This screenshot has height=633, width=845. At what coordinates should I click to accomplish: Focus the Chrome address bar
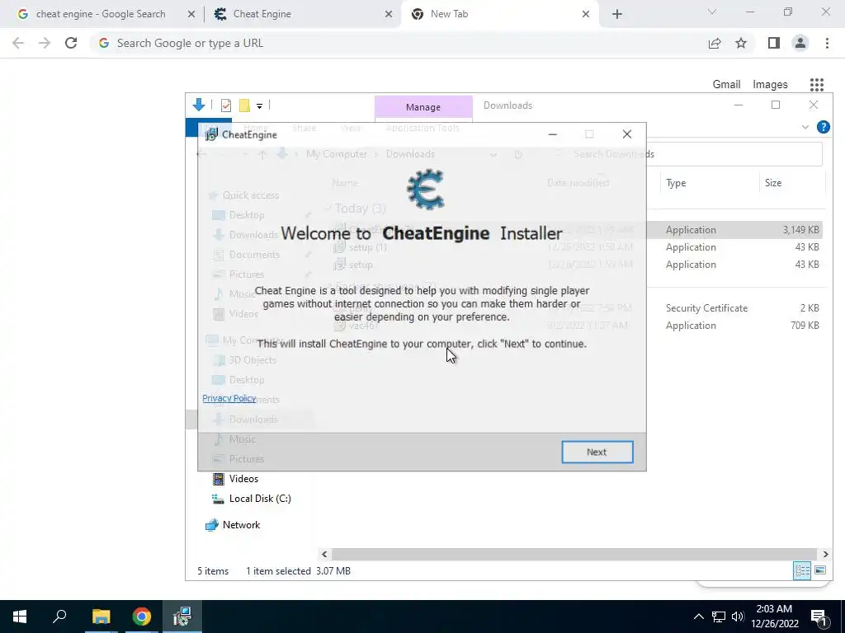(399, 43)
